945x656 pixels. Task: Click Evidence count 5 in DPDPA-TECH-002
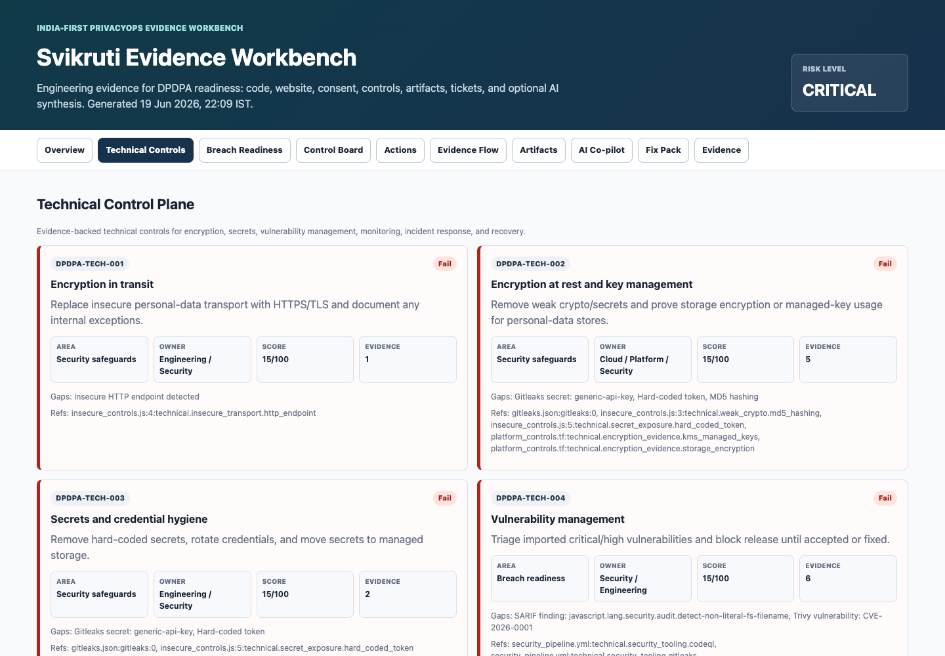click(x=848, y=359)
